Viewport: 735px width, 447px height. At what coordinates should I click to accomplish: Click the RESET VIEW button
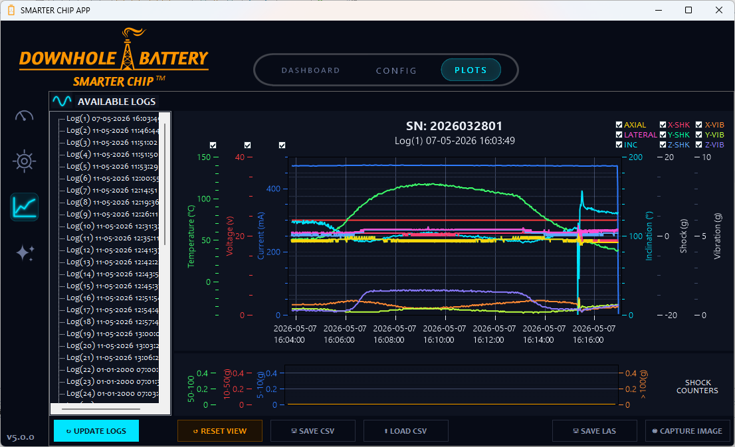point(220,431)
